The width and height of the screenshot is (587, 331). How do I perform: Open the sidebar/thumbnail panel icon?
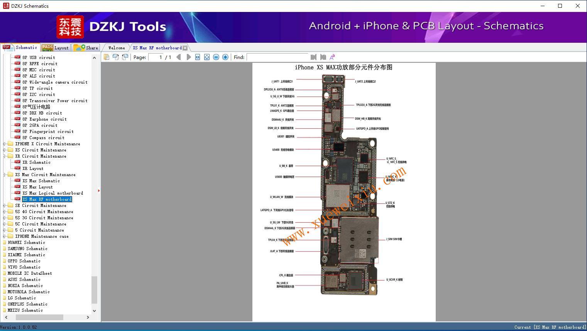tap(106, 57)
